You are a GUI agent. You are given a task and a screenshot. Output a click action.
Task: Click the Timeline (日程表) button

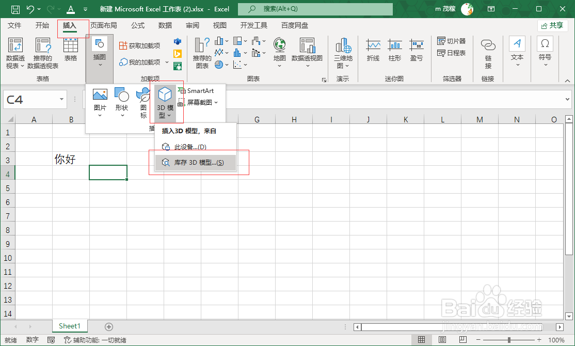(x=452, y=53)
